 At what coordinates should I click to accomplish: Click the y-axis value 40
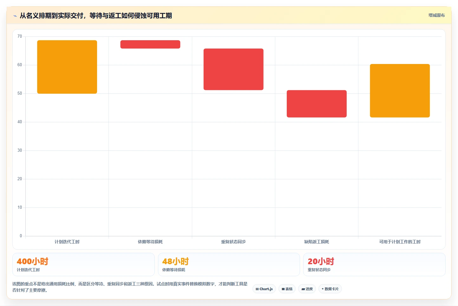[x=20, y=122]
